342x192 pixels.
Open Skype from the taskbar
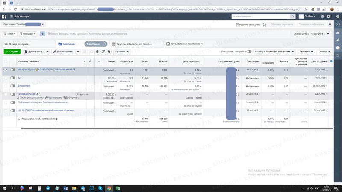[100, 188]
